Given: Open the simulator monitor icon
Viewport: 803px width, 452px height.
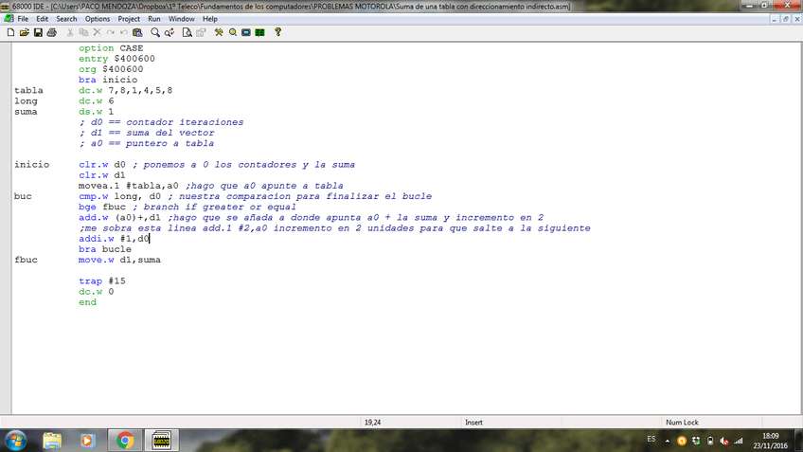Looking at the screenshot, I should pos(246,32).
